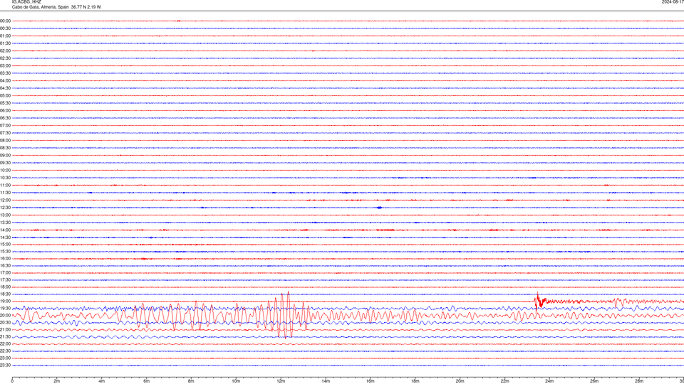
Task: Select the 14:30 row label
Action: pyautogui.click(x=5, y=238)
